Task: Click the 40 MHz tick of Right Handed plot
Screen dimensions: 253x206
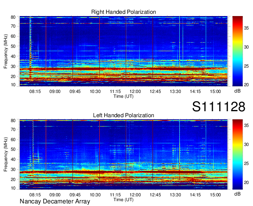Action: click(x=13, y=56)
